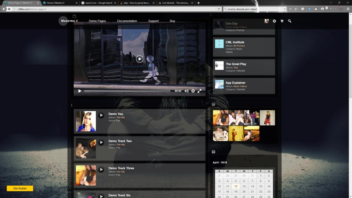Screen dimensions: 352x198
Task: Open the Firefox home icon in toolbar
Action: 316,9
